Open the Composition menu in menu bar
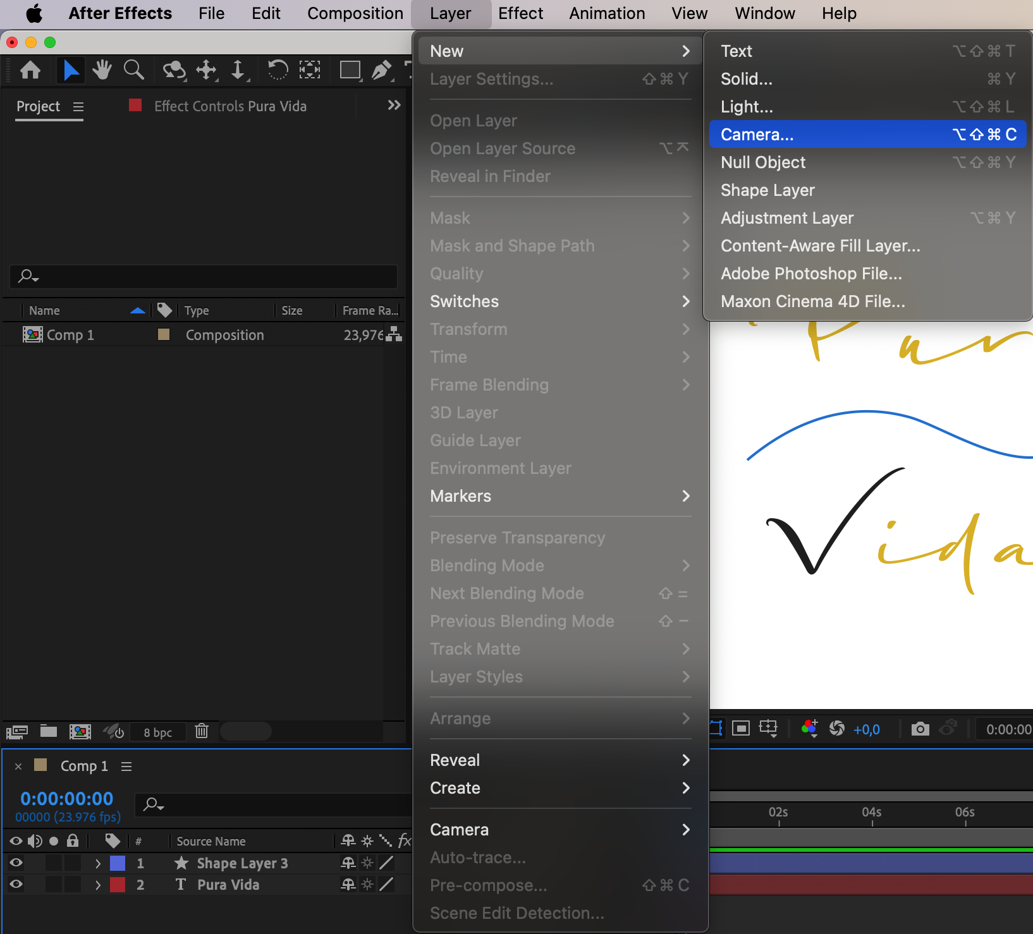The width and height of the screenshot is (1033, 934). point(355,13)
